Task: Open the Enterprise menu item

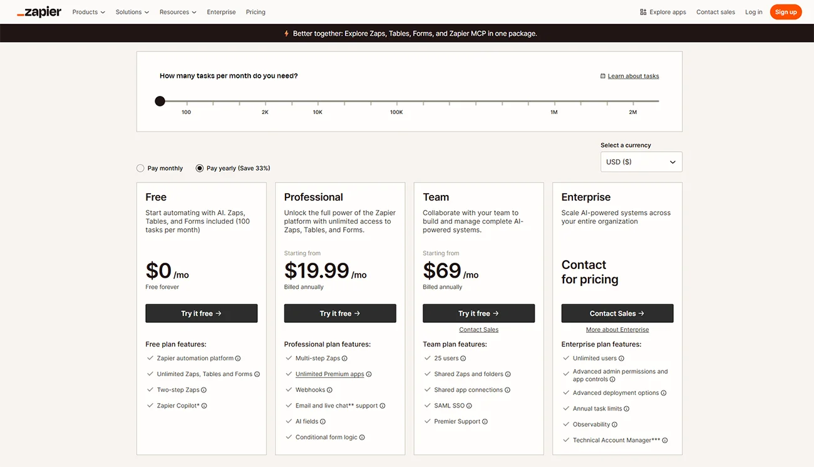Action: (x=221, y=11)
